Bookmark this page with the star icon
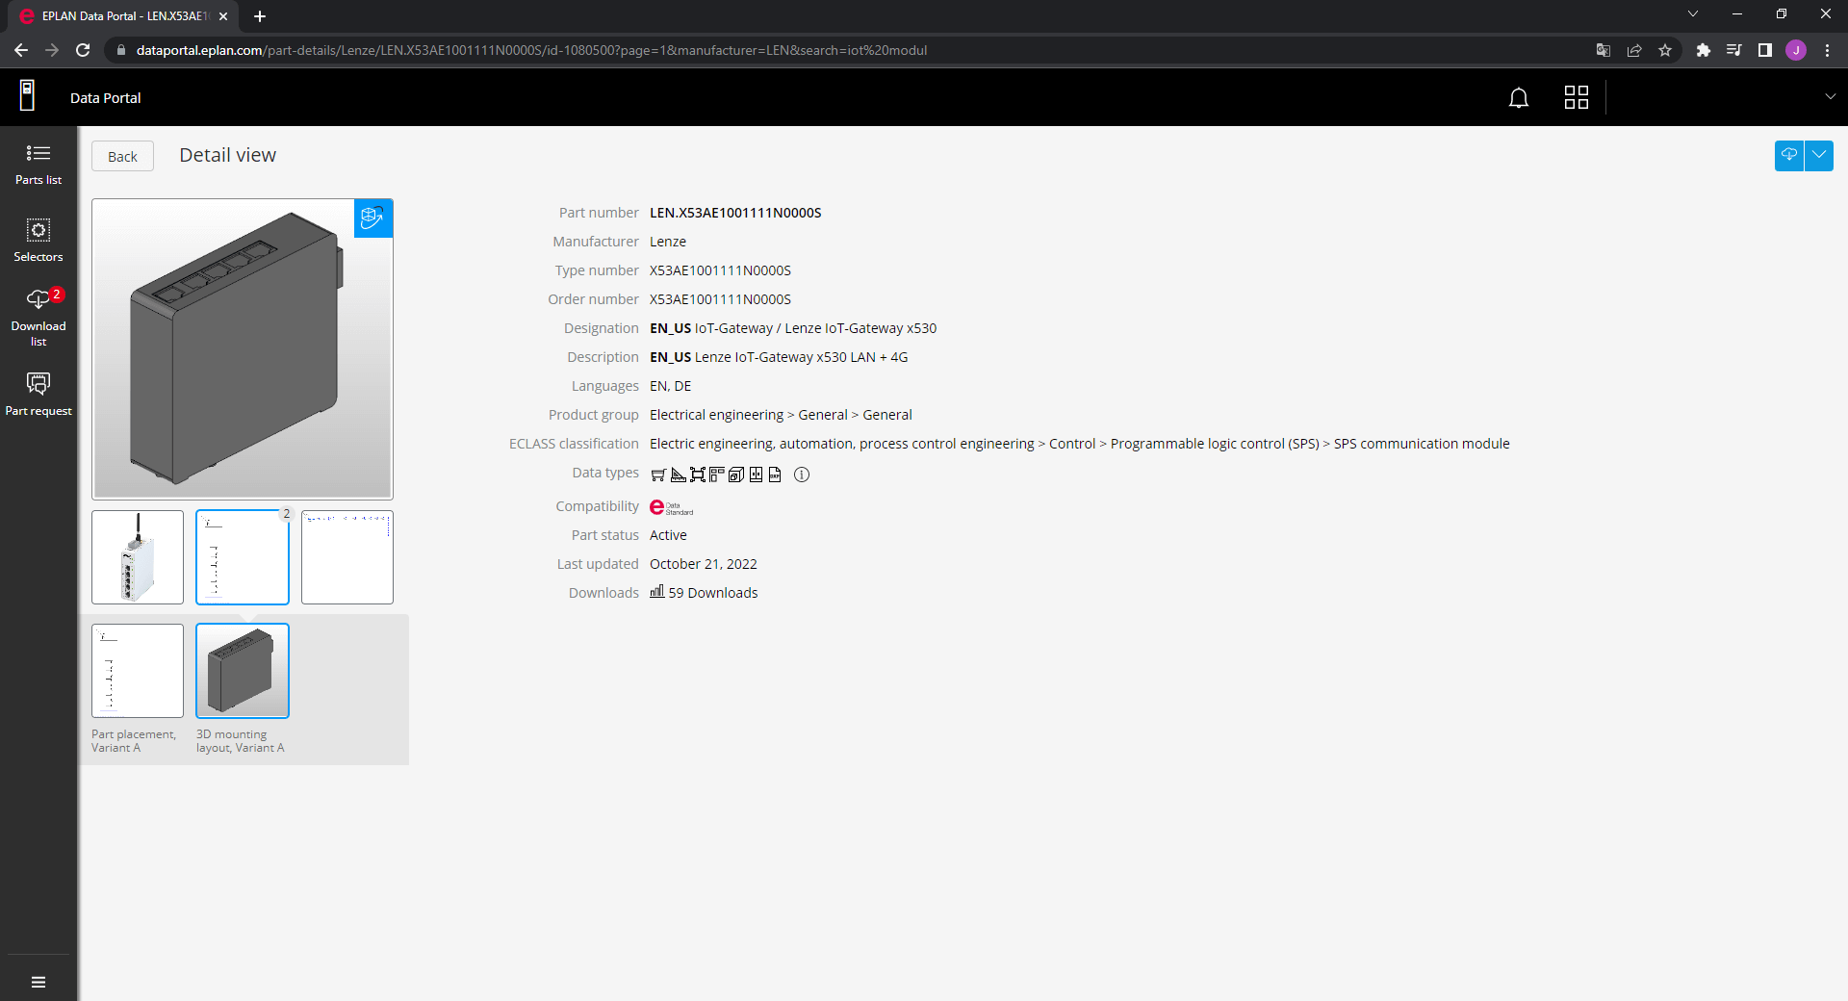1848x1001 pixels. 1665,50
